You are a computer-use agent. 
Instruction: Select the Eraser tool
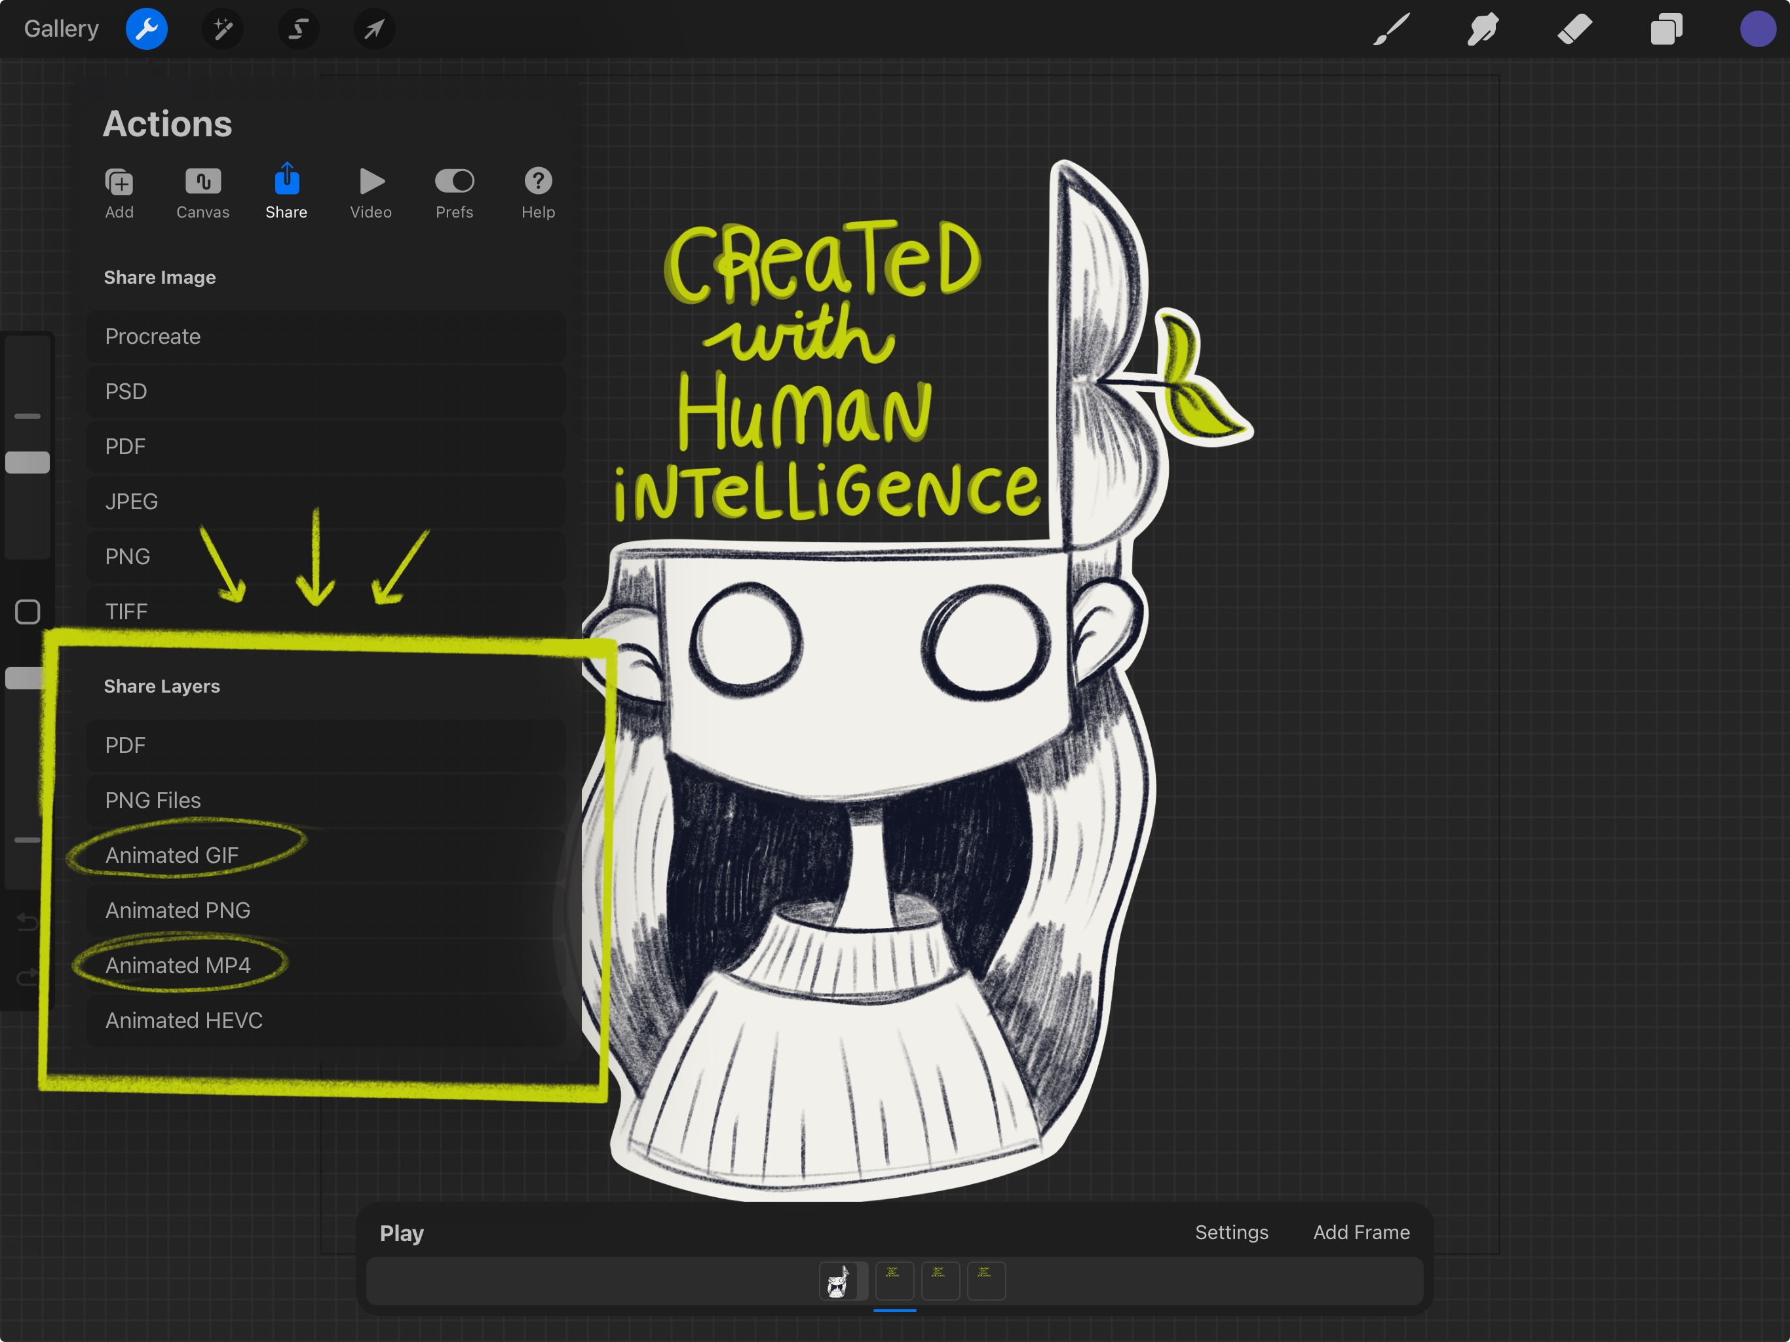pos(1573,29)
